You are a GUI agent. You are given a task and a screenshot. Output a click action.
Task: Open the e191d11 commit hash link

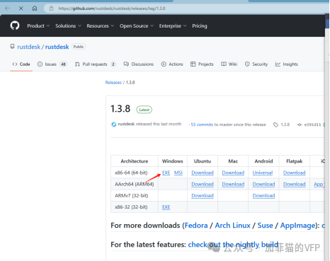click(x=312, y=124)
